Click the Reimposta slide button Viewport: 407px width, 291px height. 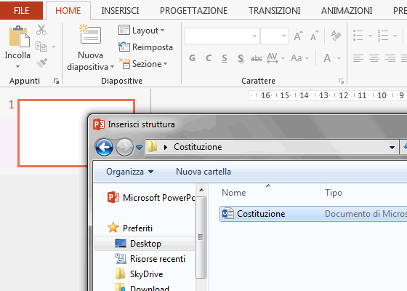pos(145,47)
